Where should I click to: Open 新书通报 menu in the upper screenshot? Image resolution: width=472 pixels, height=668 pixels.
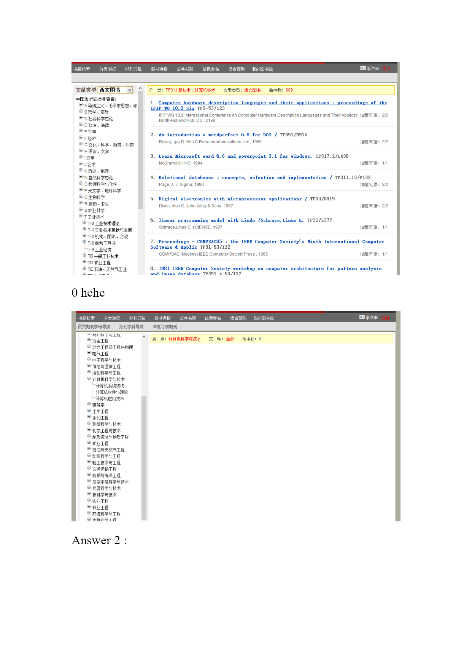pos(159,69)
